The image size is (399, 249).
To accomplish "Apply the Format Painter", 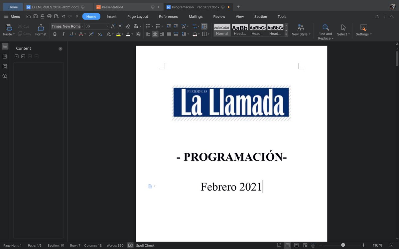I will 41,30.
